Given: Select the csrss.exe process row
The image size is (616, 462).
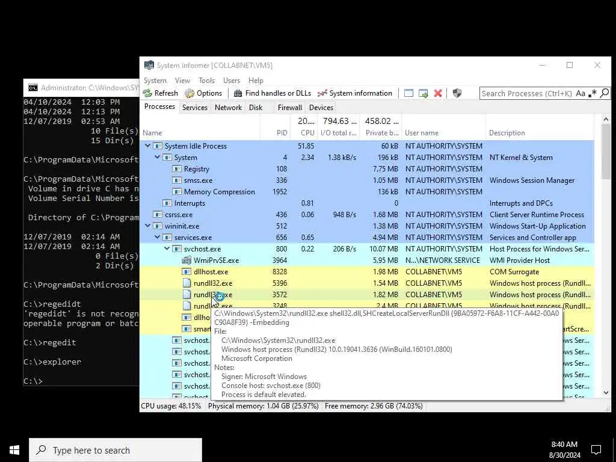Looking at the screenshot, I should (367, 215).
